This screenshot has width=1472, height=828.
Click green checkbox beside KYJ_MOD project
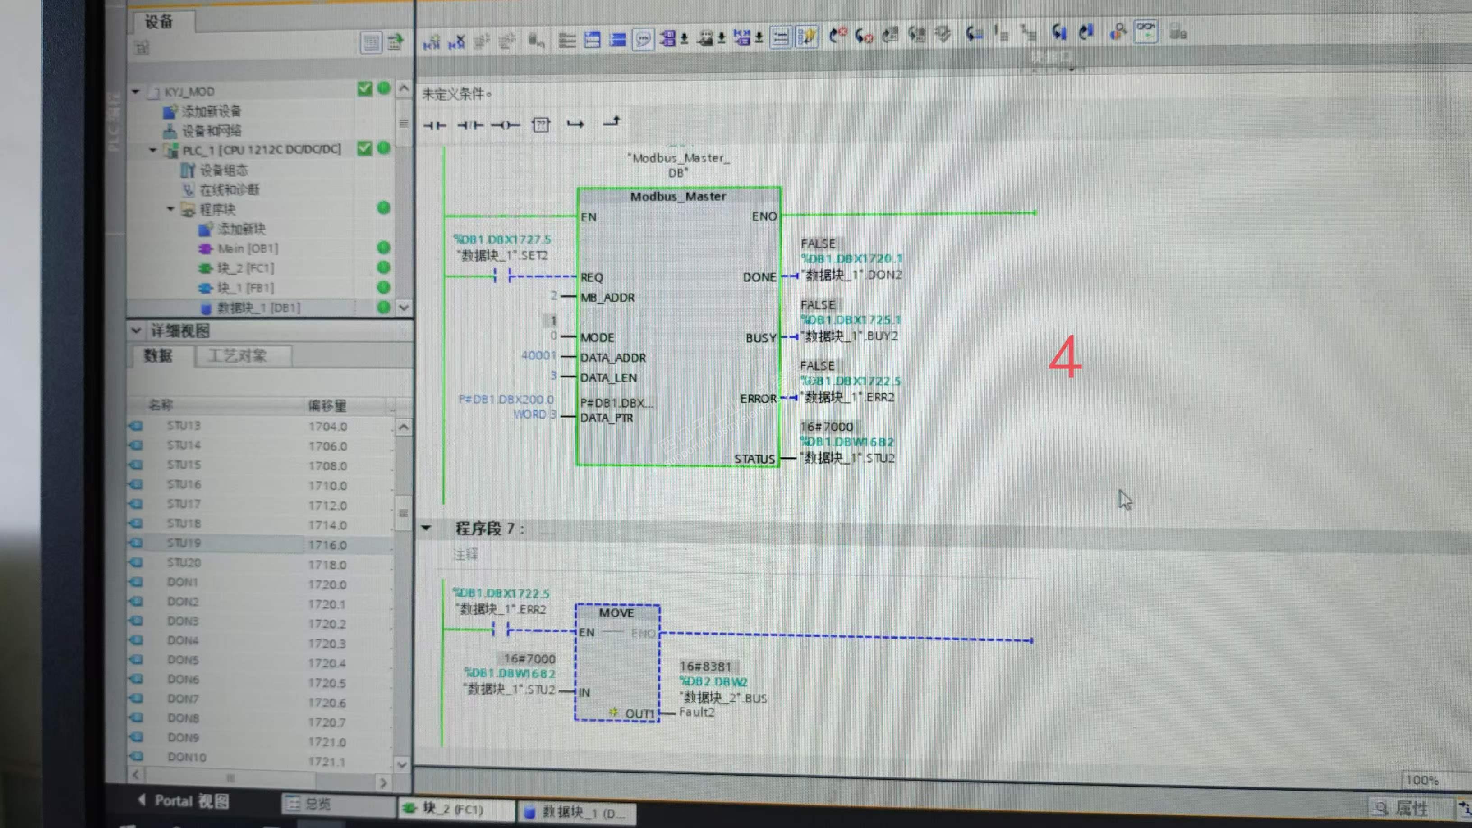[x=364, y=88]
